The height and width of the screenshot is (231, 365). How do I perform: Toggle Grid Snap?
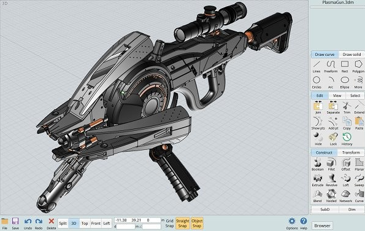pyautogui.click(x=169, y=223)
